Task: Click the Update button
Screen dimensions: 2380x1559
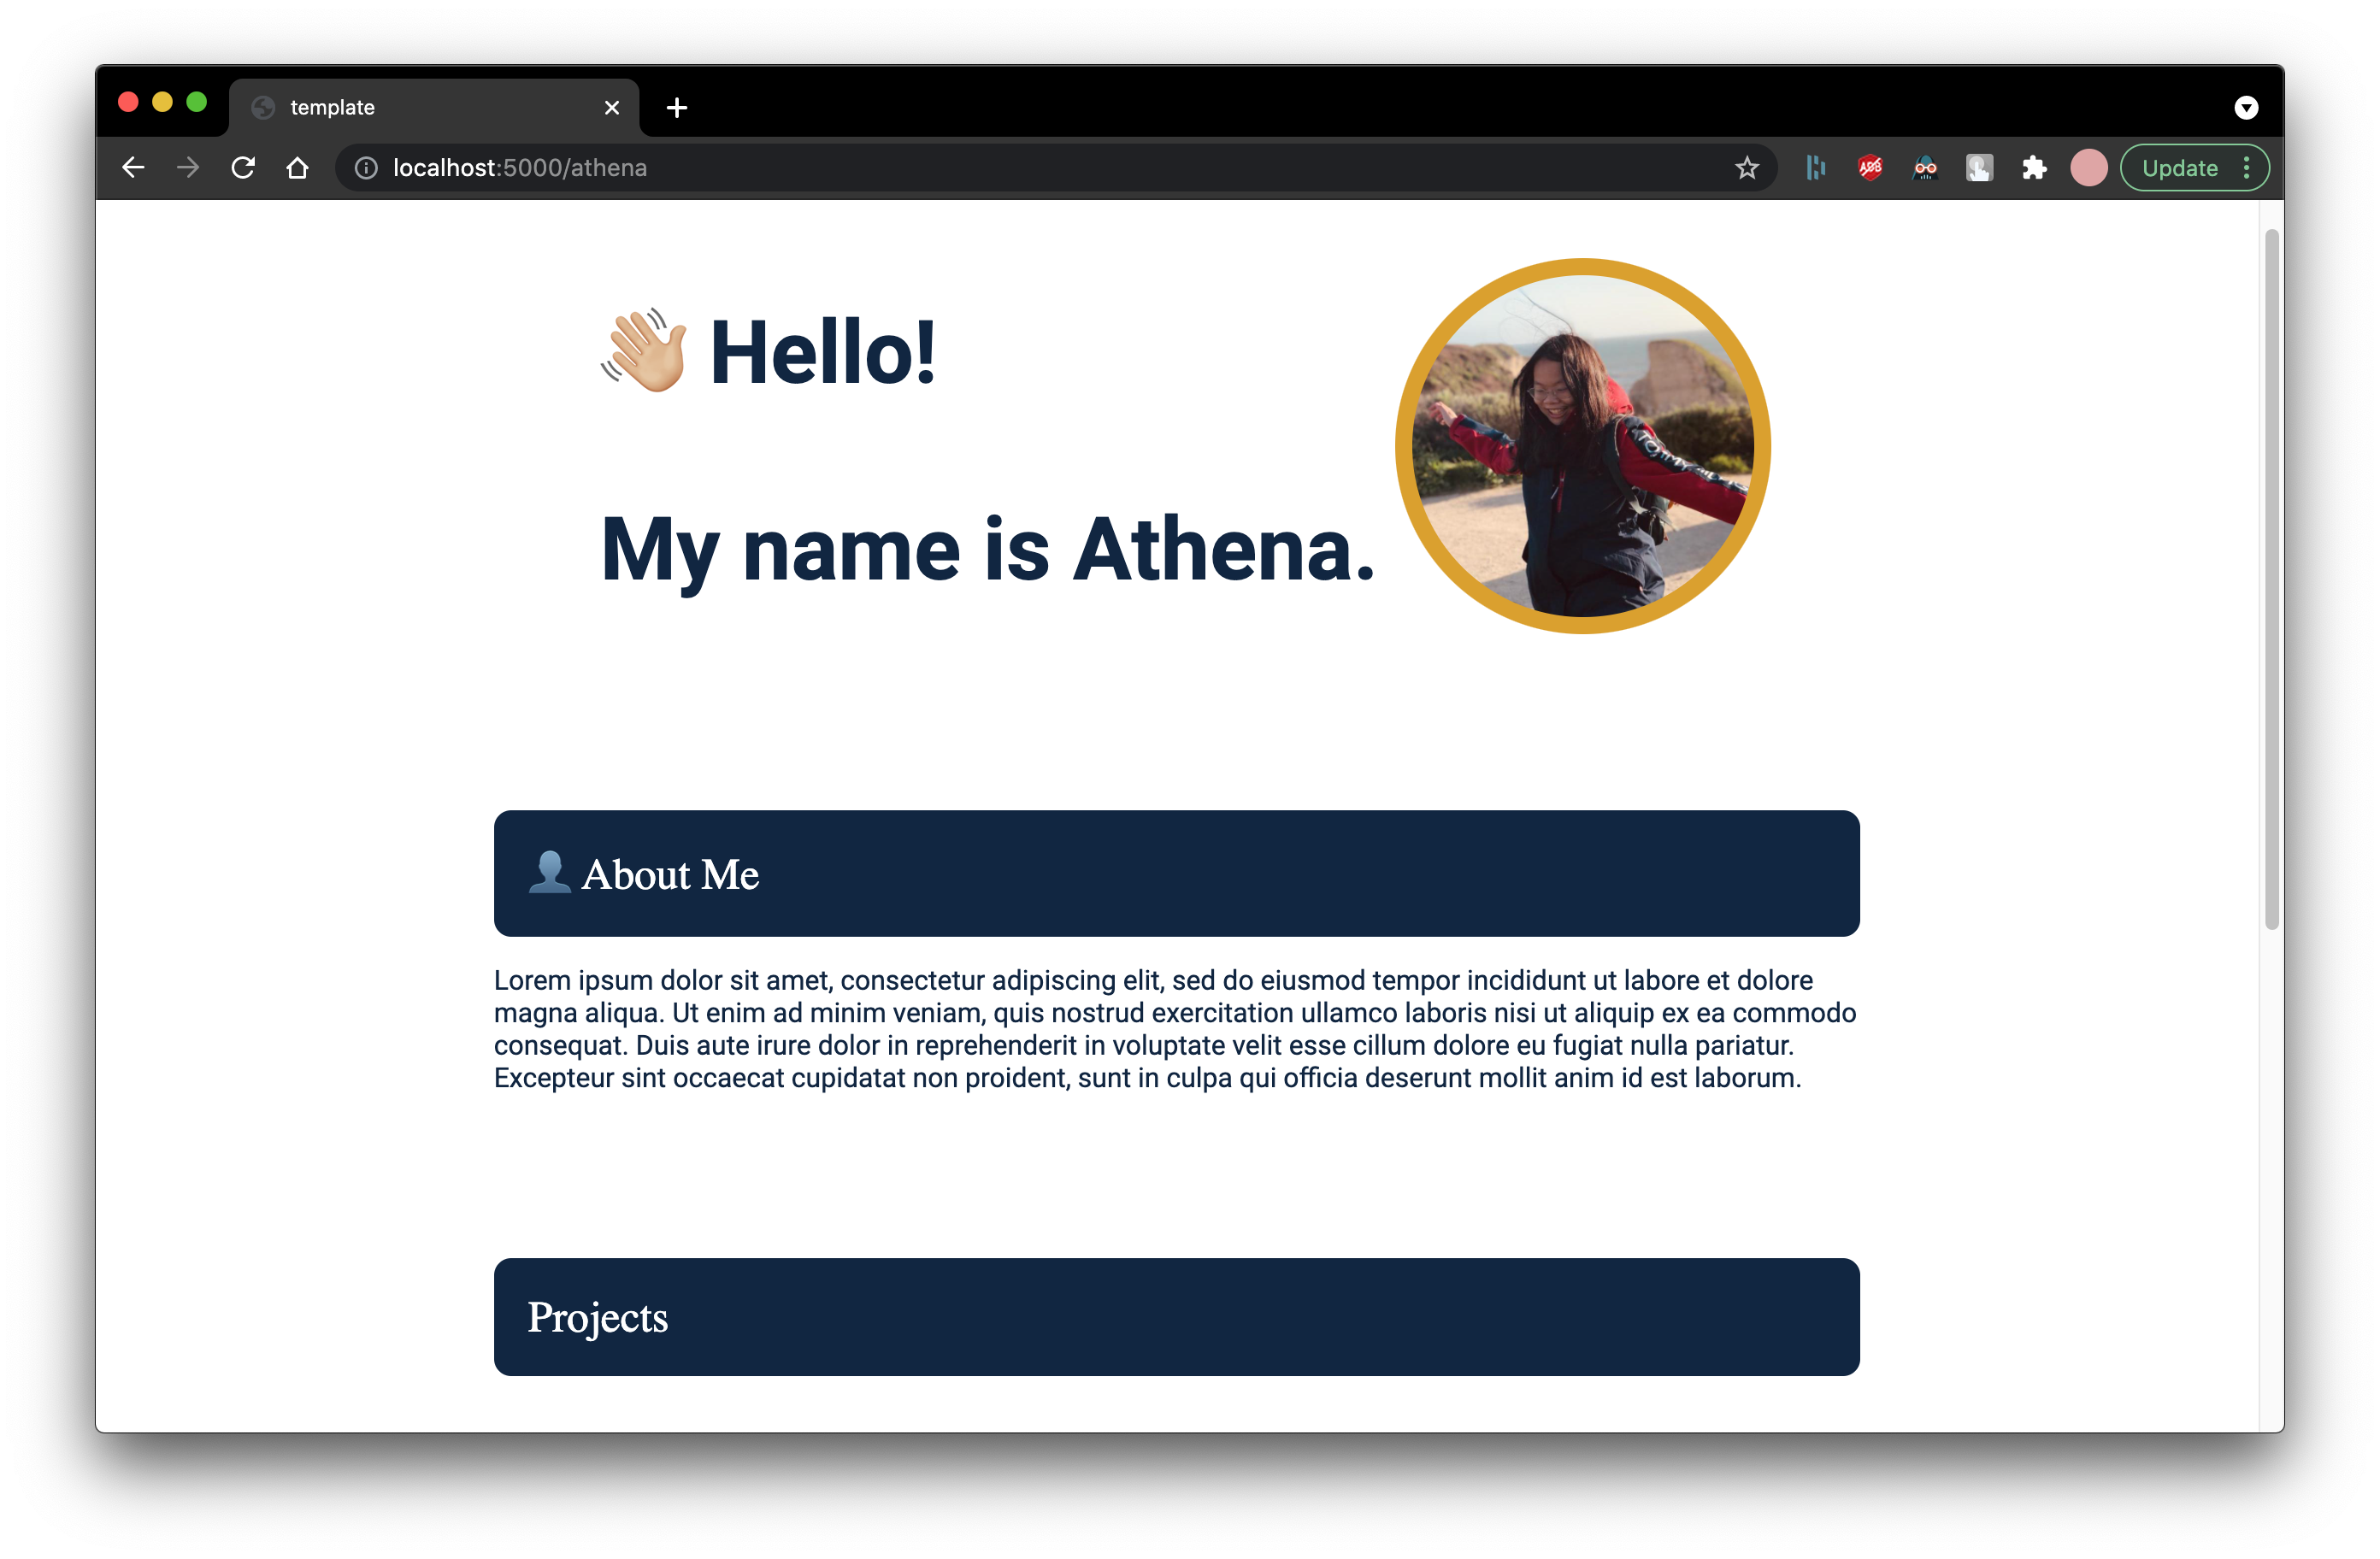Action: click(x=2179, y=168)
